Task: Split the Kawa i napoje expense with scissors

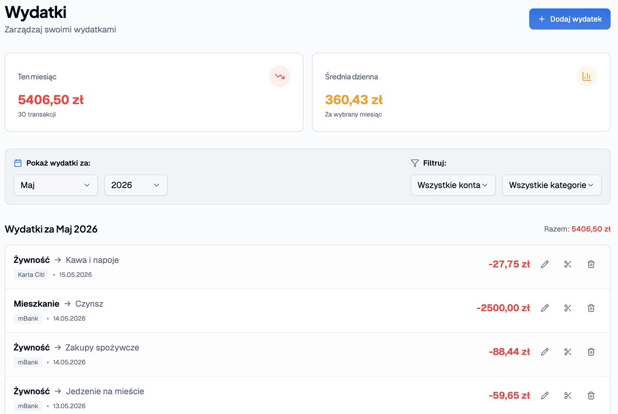Action: pyautogui.click(x=568, y=264)
